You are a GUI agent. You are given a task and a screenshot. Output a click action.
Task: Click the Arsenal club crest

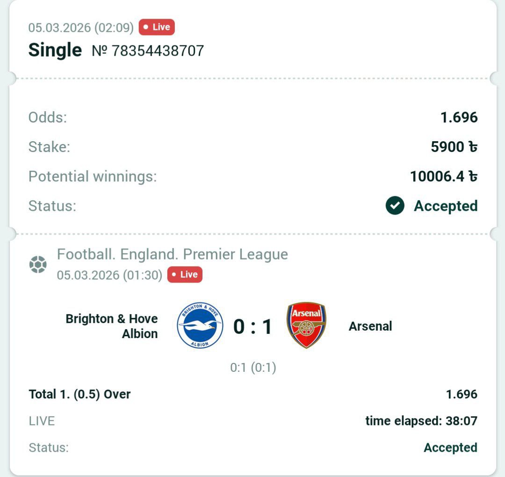(x=306, y=325)
